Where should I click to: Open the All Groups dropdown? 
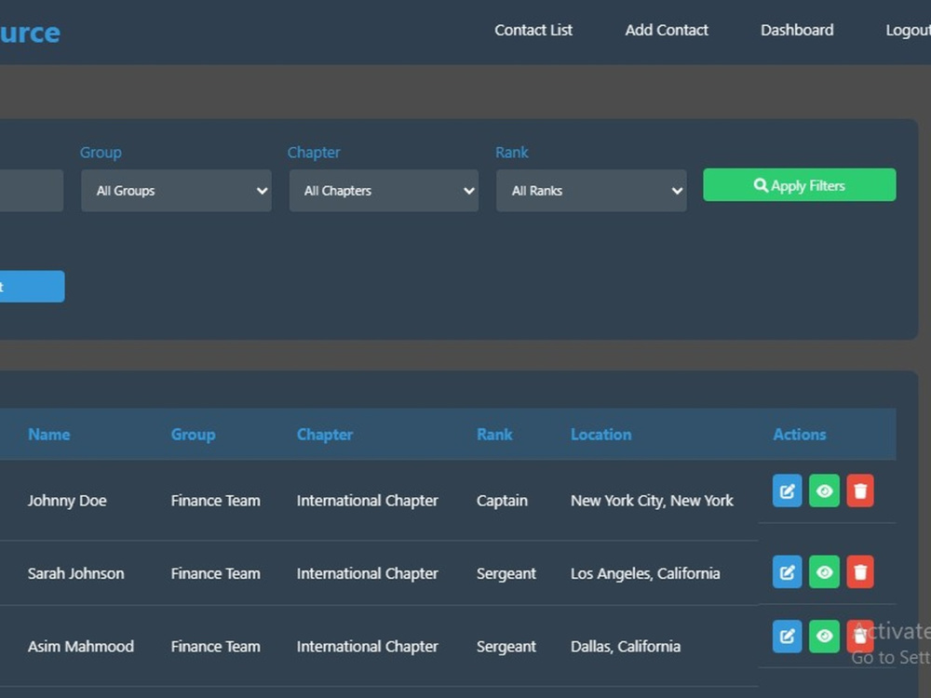176,191
